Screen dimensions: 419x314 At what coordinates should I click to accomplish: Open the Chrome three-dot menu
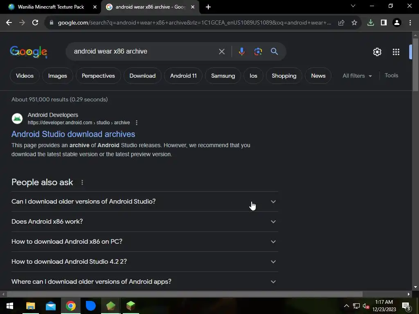tap(410, 23)
